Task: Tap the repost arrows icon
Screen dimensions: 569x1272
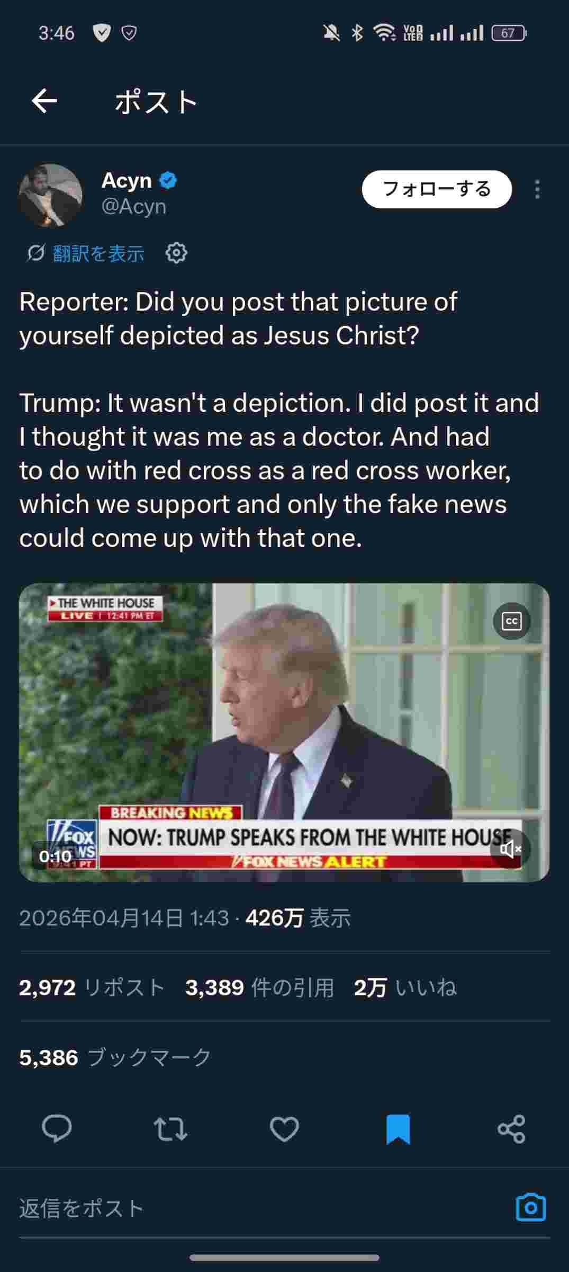Action: tap(170, 1129)
